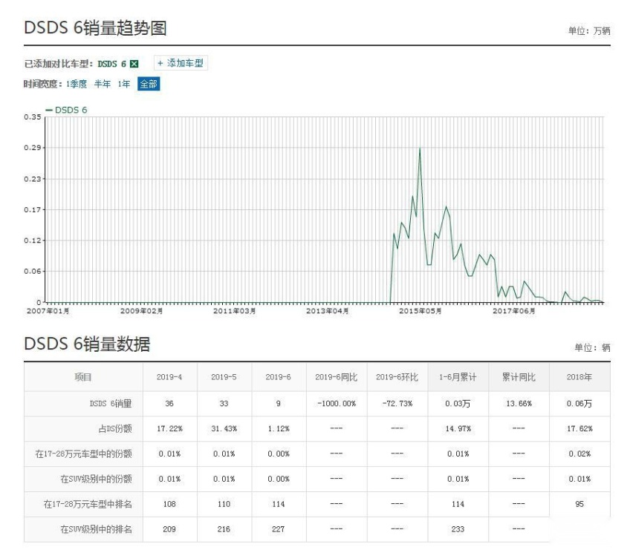The height and width of the screenshot is (550, 633).
Task: Click the 31.43% share cell
Action: tap(224, 428)
